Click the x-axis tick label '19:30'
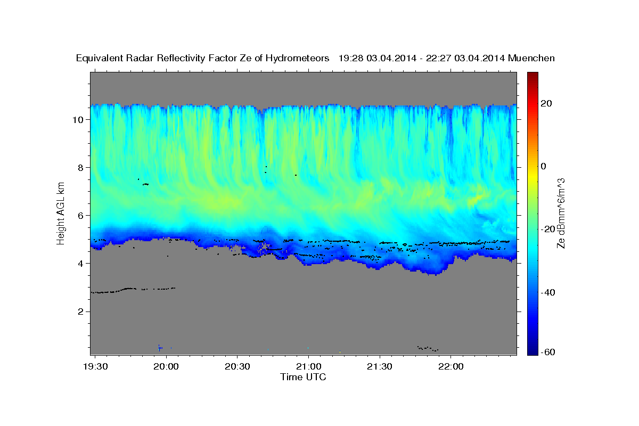The height and width of the screenshot is (426, 639). (x=95, y=367)
